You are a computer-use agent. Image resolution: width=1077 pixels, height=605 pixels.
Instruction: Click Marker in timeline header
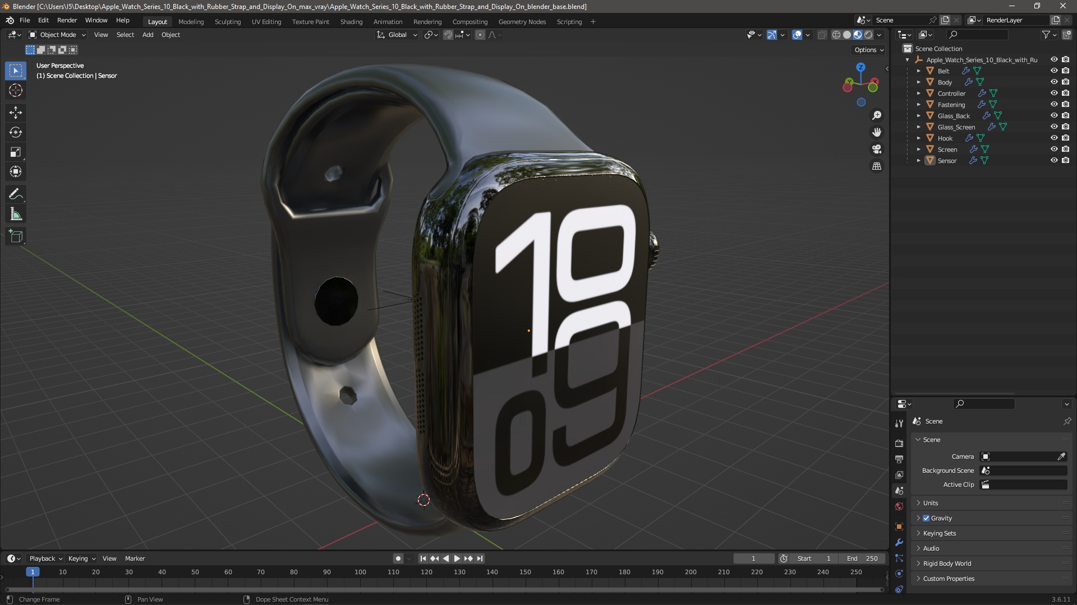(135, 559)
